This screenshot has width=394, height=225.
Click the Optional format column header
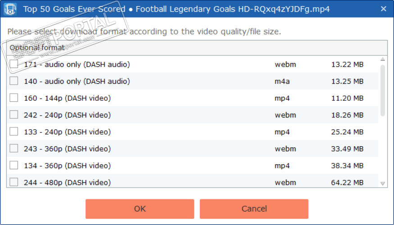pos(37,47)
